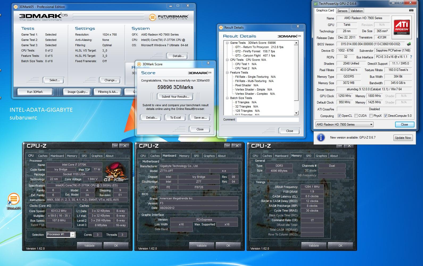This screenshot has width=423, height=266.
Task: Click the Result Details scroll up arrow
Action: 296,43
